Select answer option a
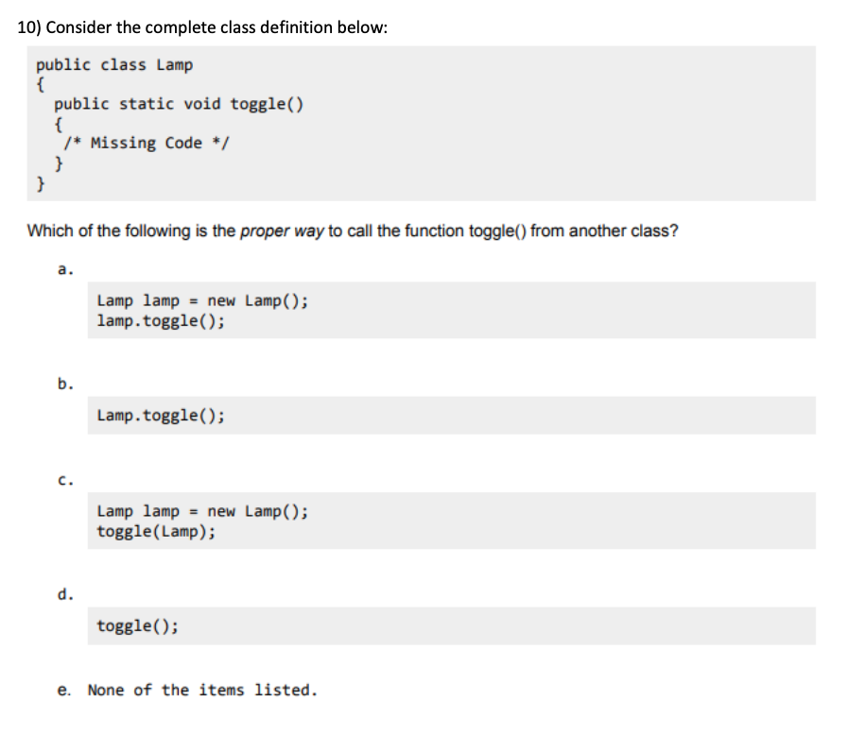 pyautogui.click(x=63, y=268)
